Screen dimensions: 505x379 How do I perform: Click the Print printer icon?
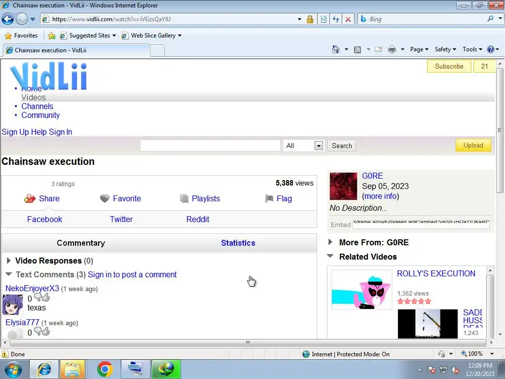[392, 49]
